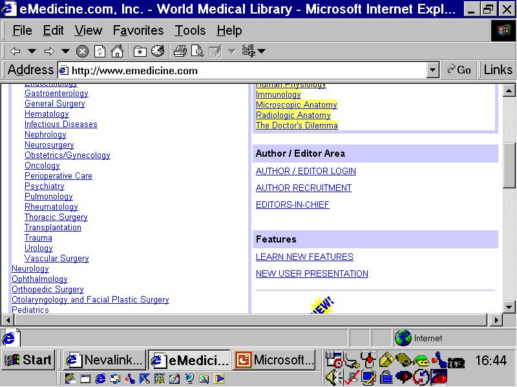
Task: Open the Tools menu
Action: pos(190,30)
